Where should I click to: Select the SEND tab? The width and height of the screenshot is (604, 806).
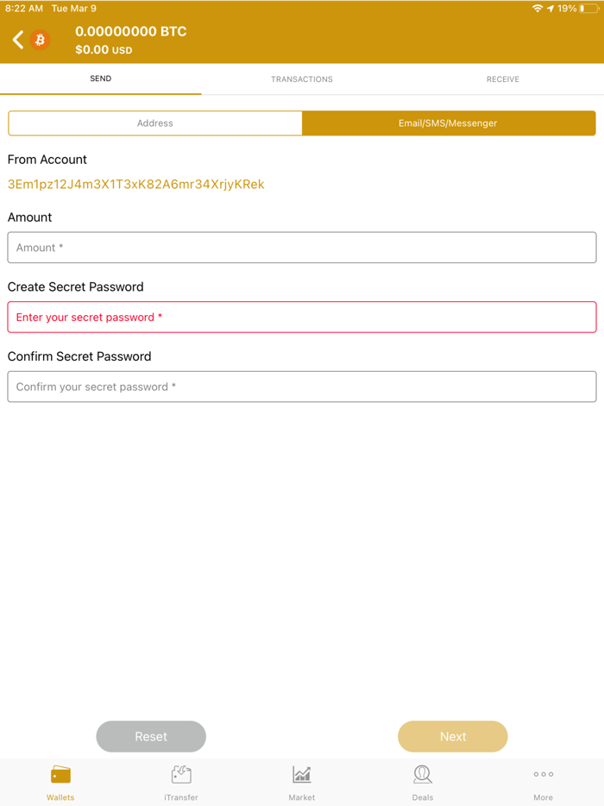pos(100,79)
